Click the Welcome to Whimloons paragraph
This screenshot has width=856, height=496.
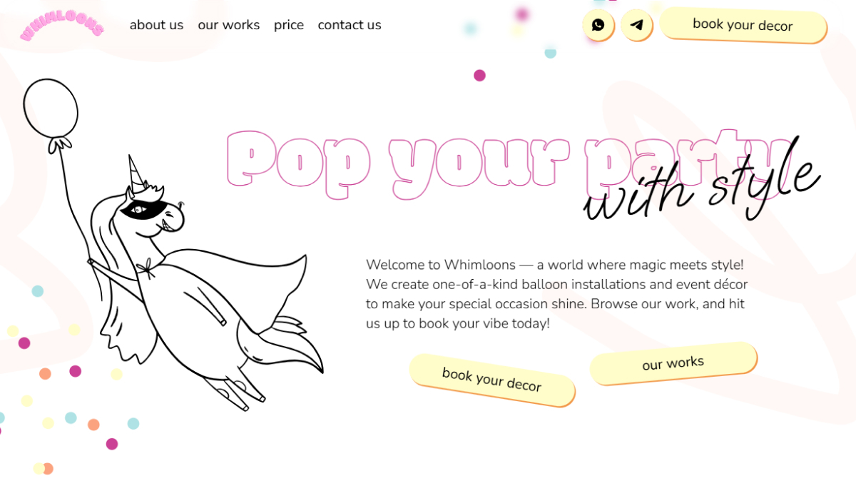point(556,294)
